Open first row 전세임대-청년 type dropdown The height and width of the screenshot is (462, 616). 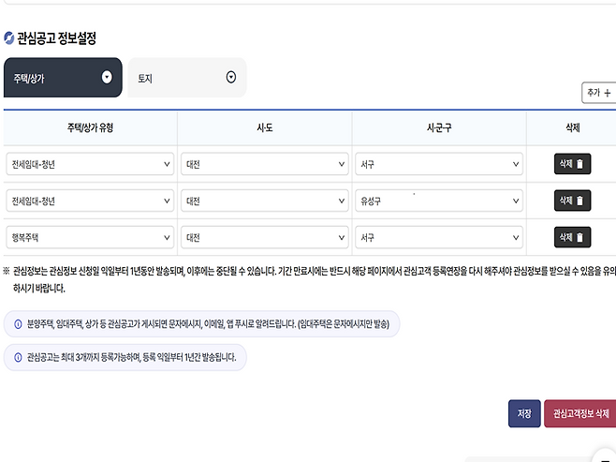pos(90,164)
